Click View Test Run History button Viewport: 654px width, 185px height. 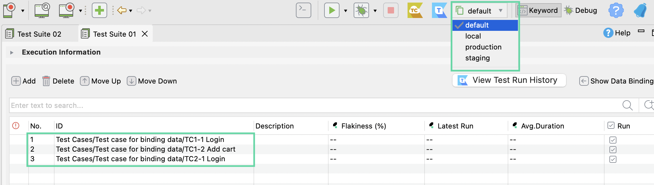(x=509, y=80)
